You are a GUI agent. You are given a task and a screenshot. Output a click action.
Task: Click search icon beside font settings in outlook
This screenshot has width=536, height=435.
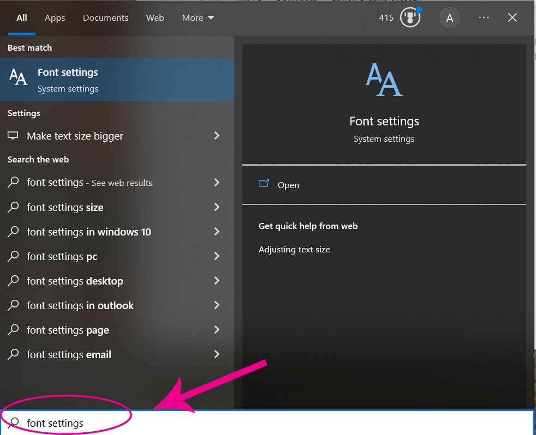pyautogui.click(x=13, y=305)
